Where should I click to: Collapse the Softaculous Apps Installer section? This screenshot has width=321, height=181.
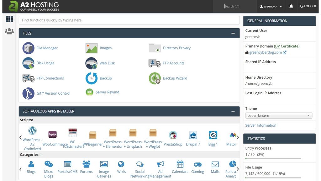233,111
